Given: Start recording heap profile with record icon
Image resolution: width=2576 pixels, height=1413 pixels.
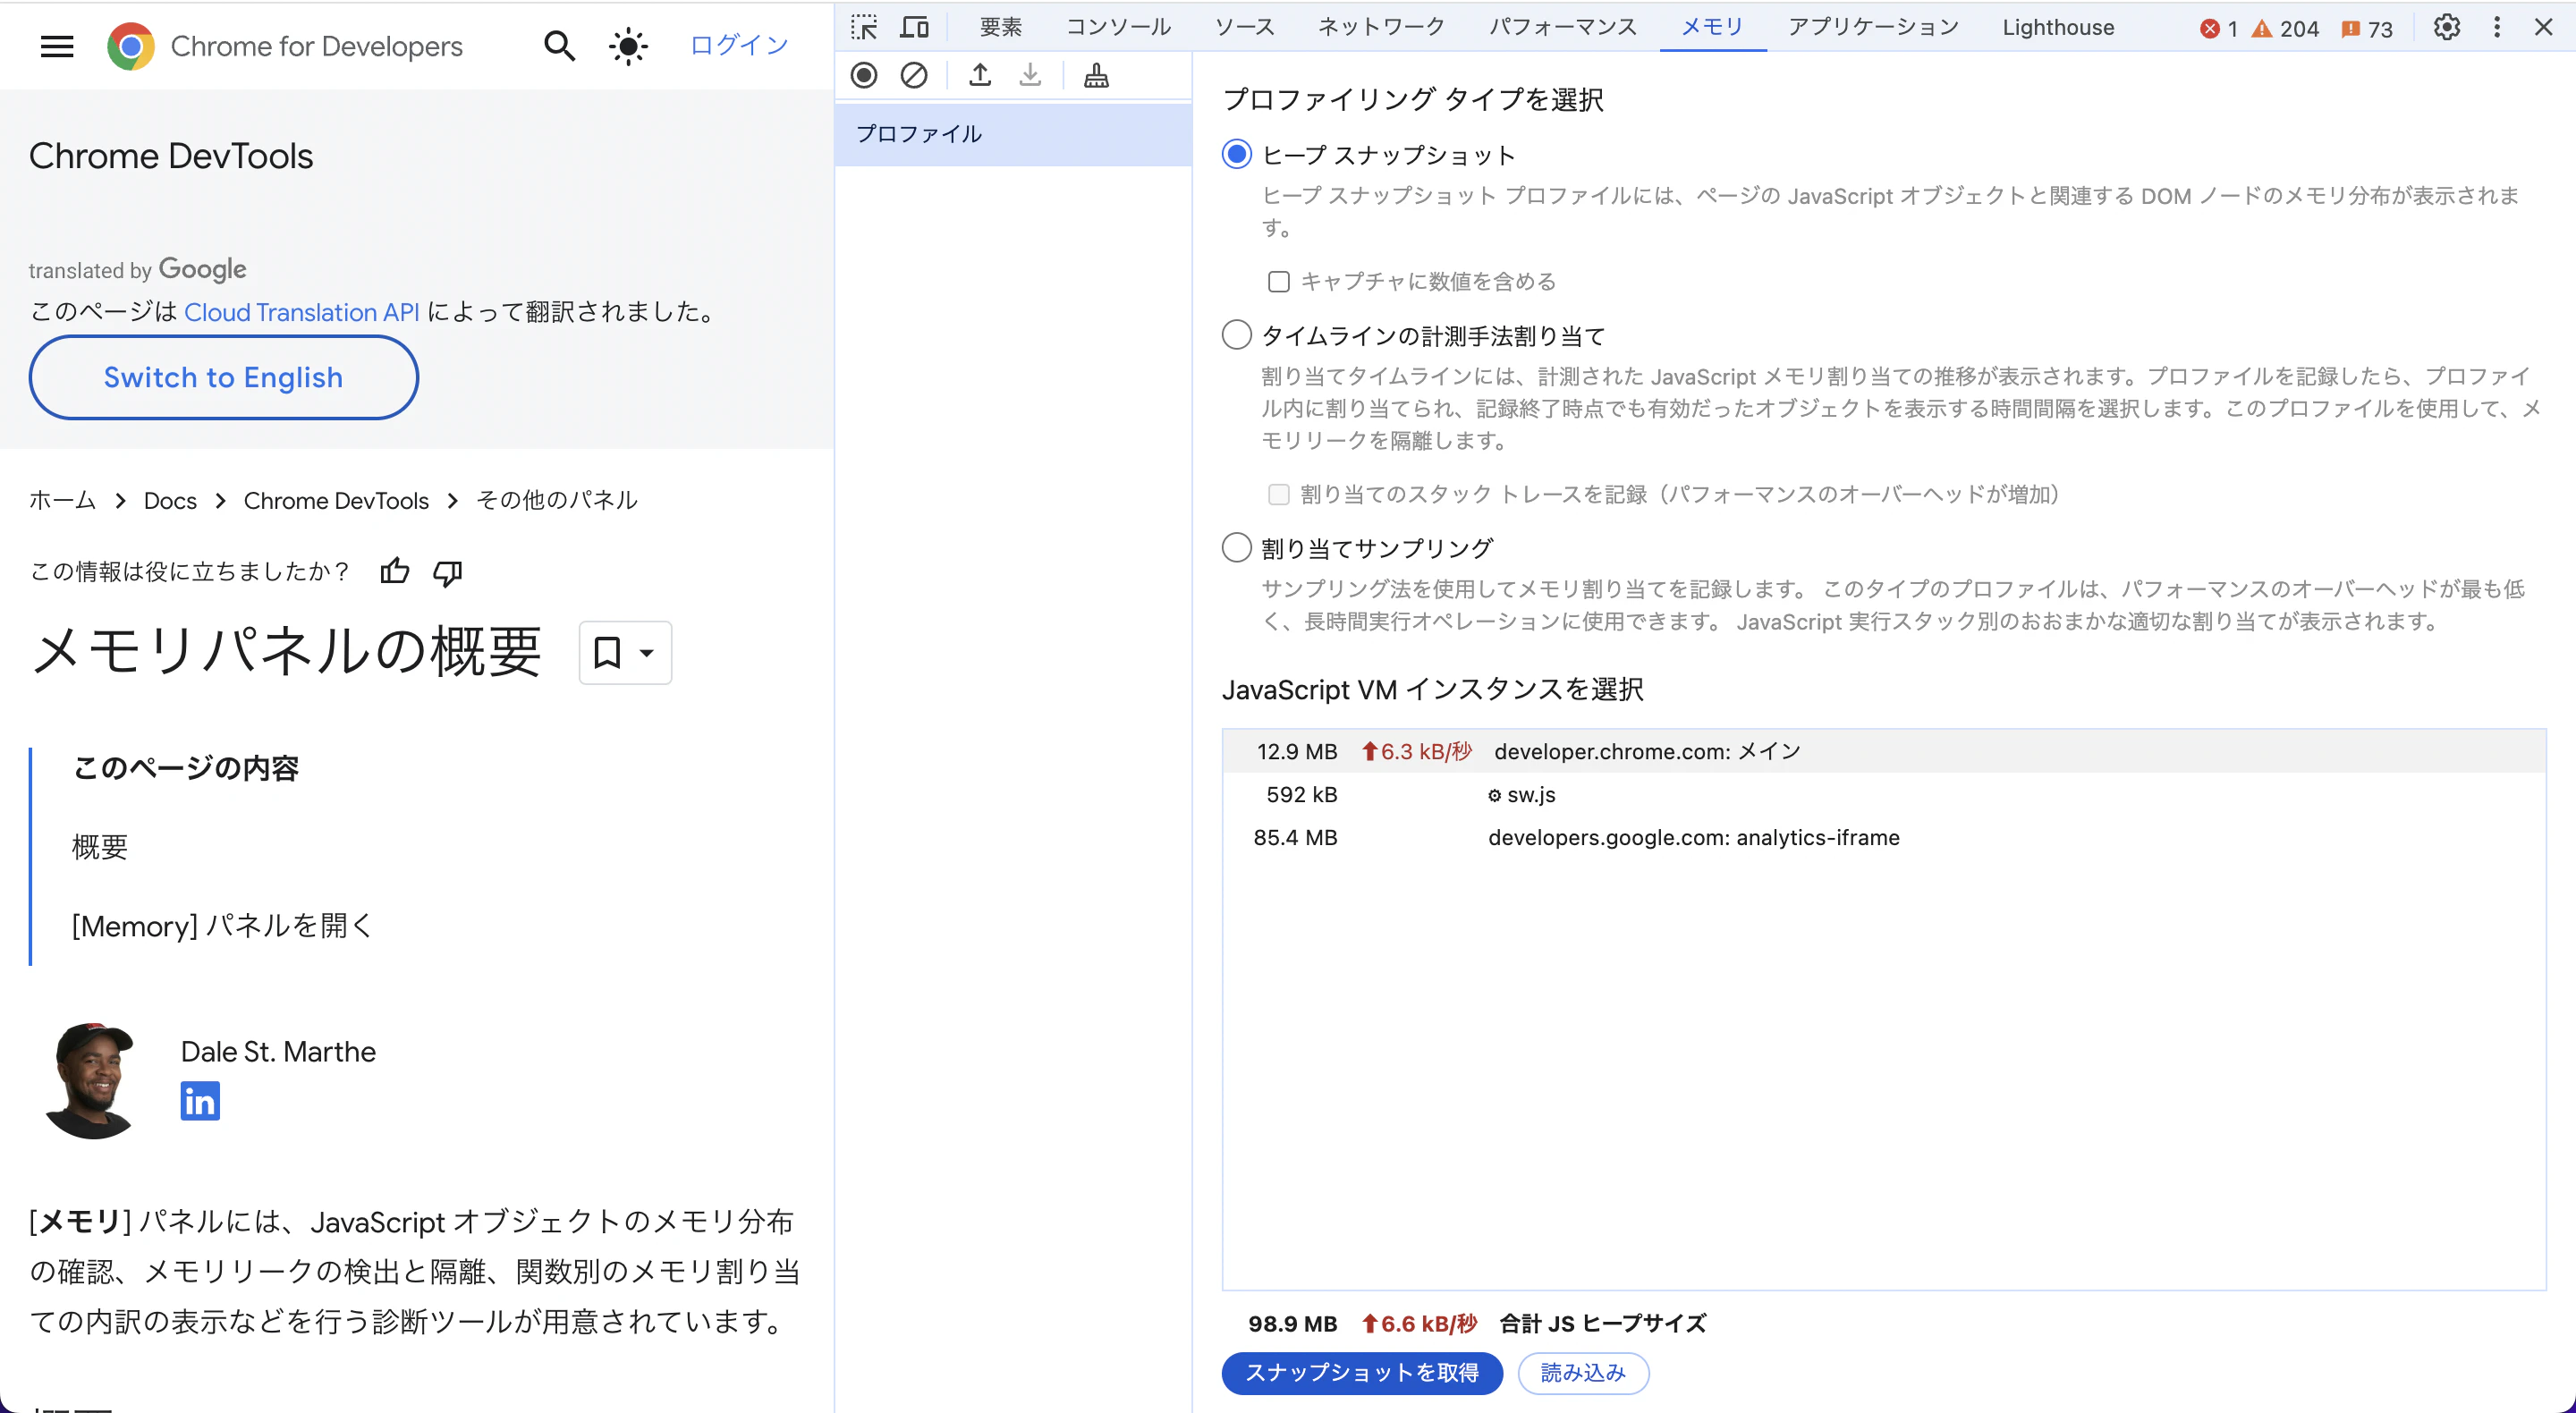Looking at the screenshot, I should pyautogui.click(x=864, y=75).
